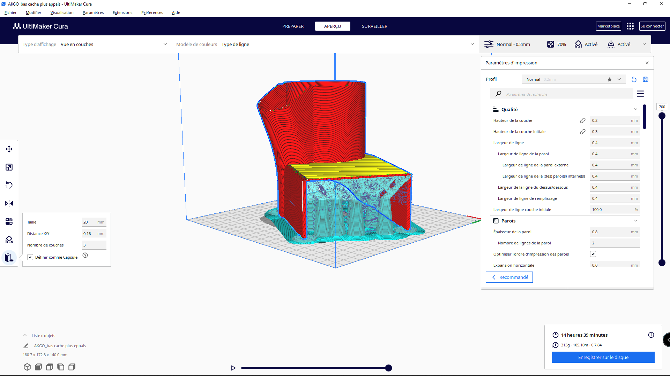Open the Extensions menu
This screenshot has width=670, height=376.
tap(122, 13)
